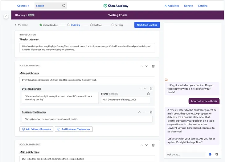This screenshot has height=162, width=225.
Task: Open the Courses dropdown
Action: [x=23, y=6]
